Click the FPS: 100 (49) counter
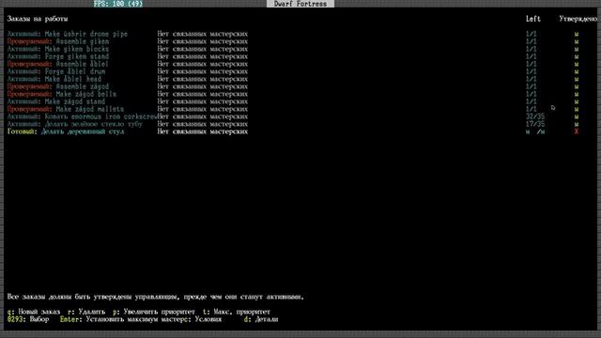 (x=118, y=4)
